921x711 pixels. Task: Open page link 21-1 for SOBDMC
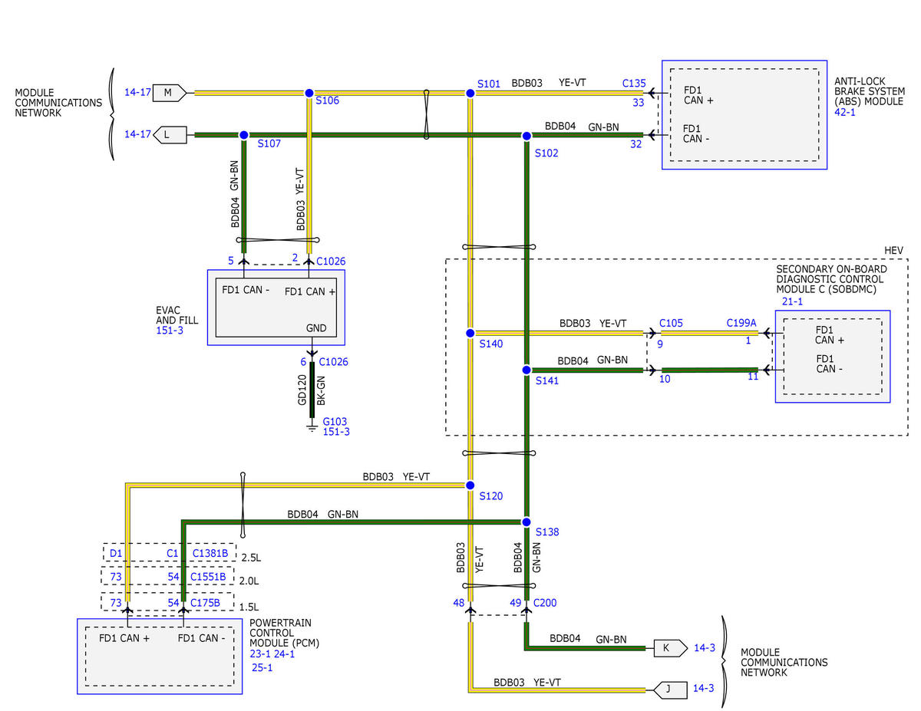coord(791,302)
